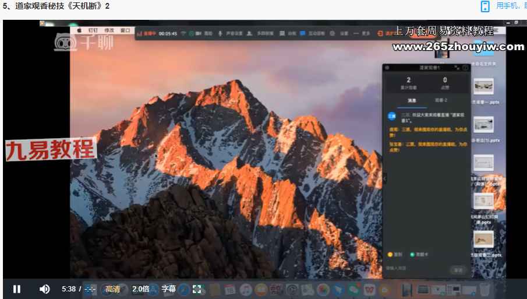
Task: Open the Photos app in the Dock
Action: pos(323,290)
